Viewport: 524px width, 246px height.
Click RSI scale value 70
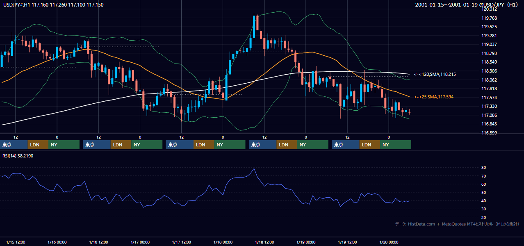pyautogui.click(x=483, y=176)
